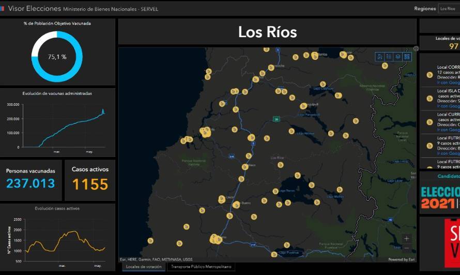Click the map Home default extent icon
460x275 pixels.
click(x=379, y=57)
